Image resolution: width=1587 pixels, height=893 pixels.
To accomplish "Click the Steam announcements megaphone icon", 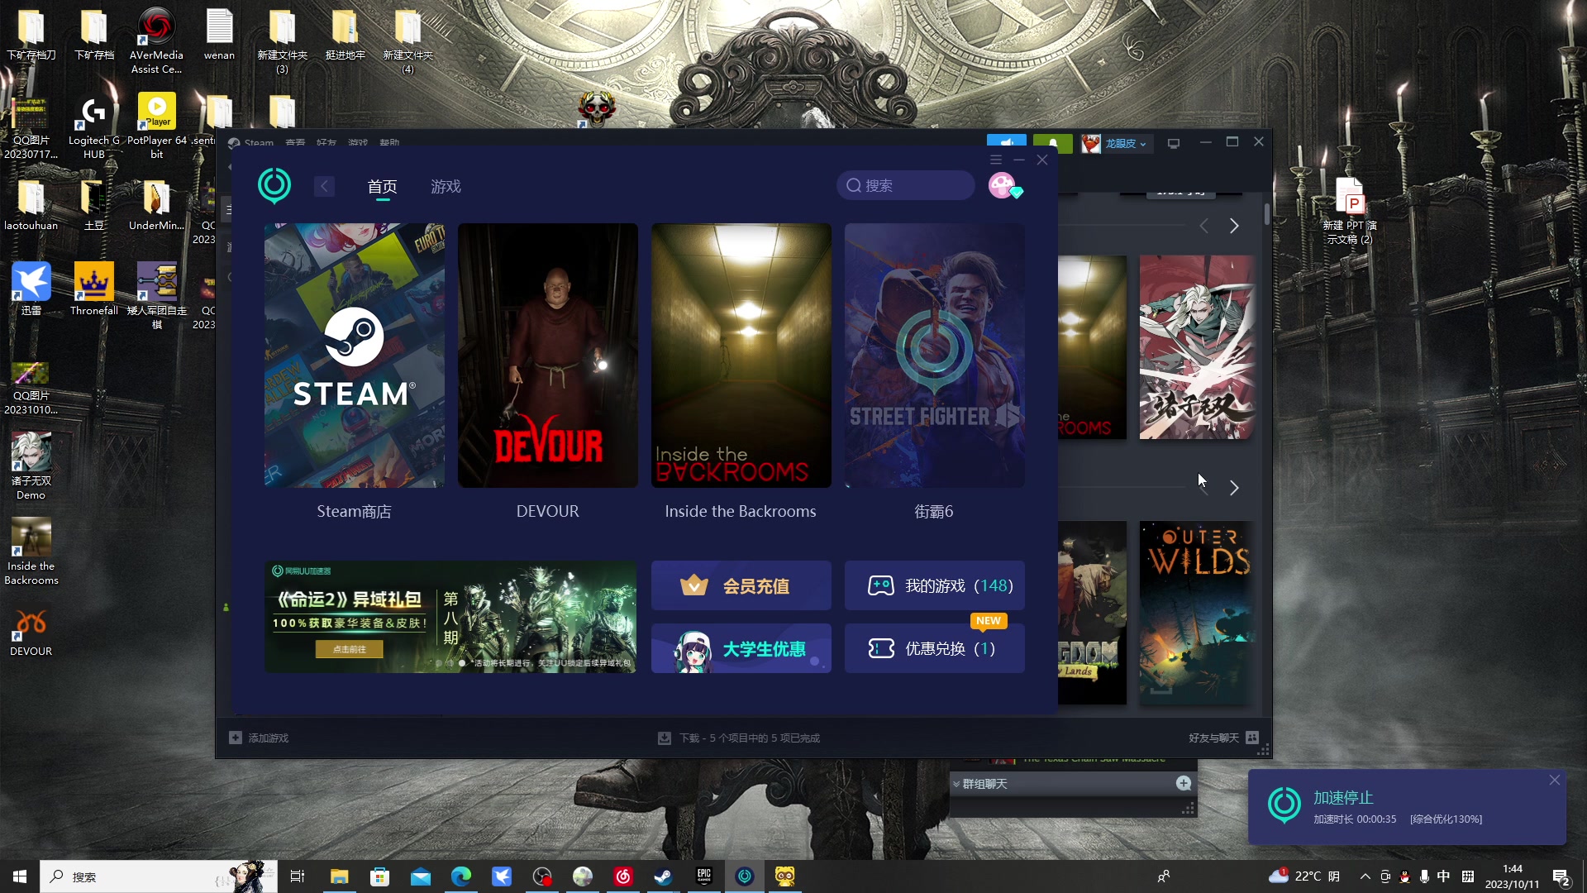I will coord(1007,143).
